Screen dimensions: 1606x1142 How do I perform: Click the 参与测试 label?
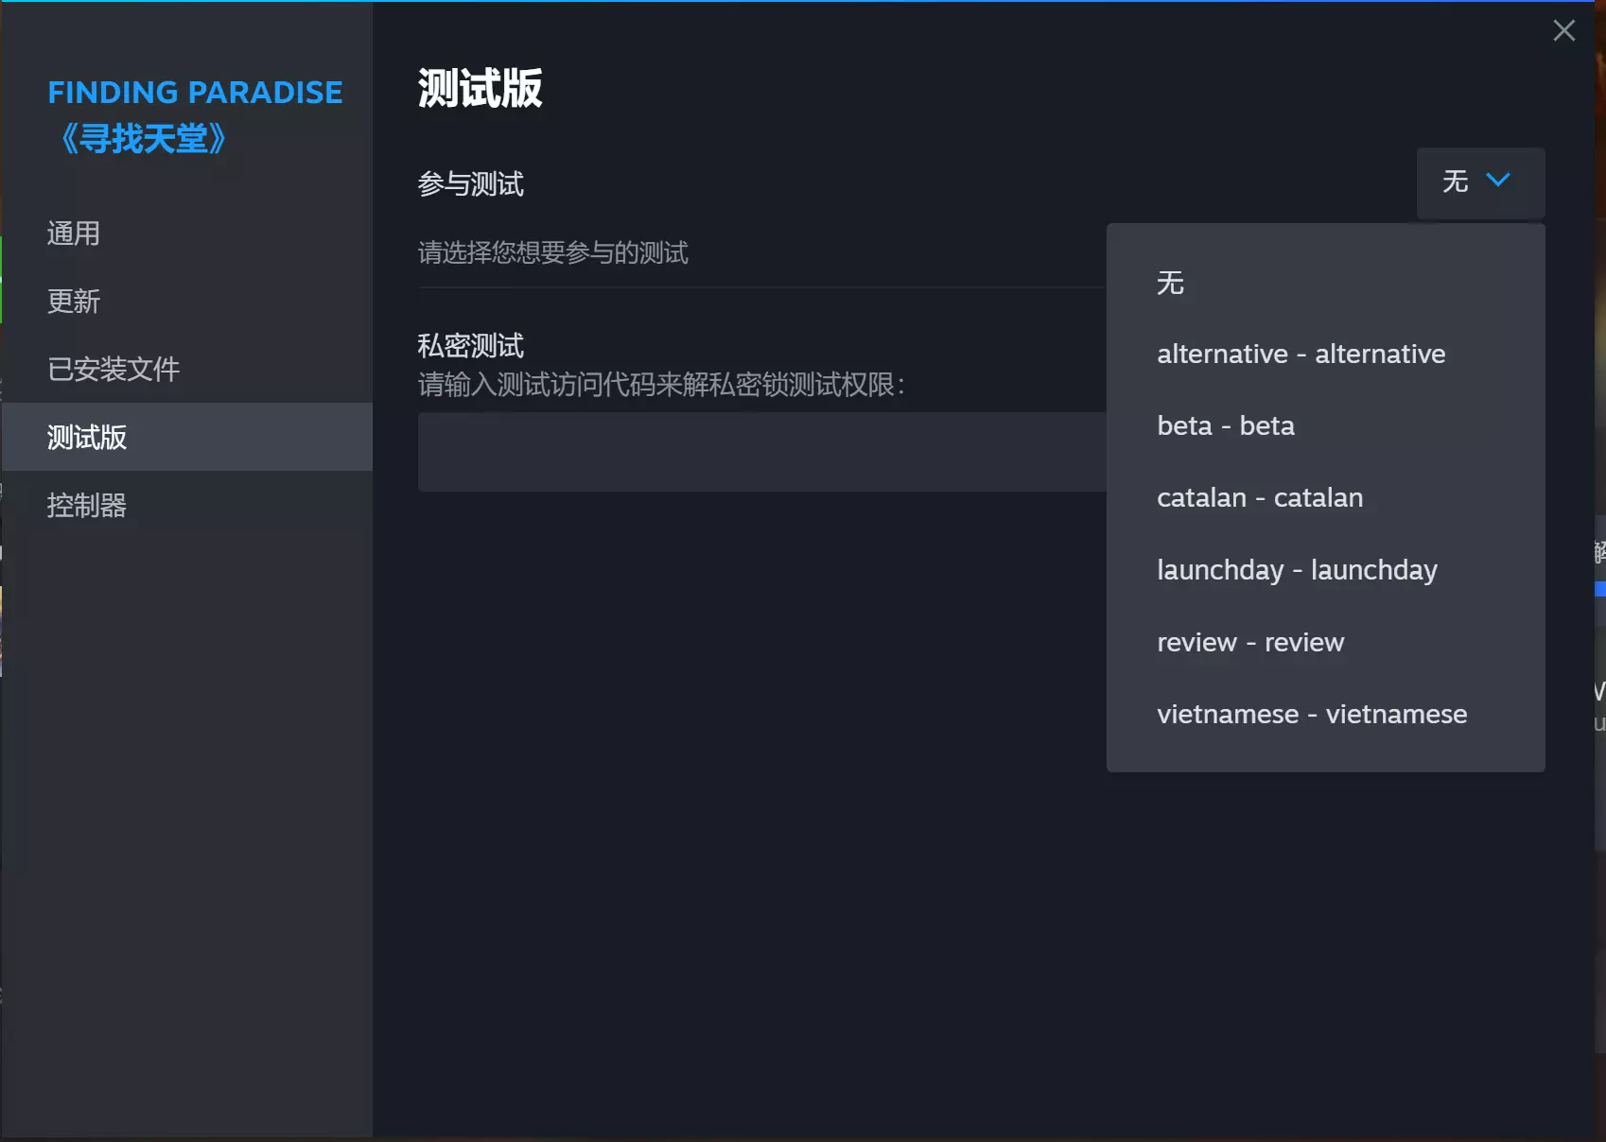[471, 183]
